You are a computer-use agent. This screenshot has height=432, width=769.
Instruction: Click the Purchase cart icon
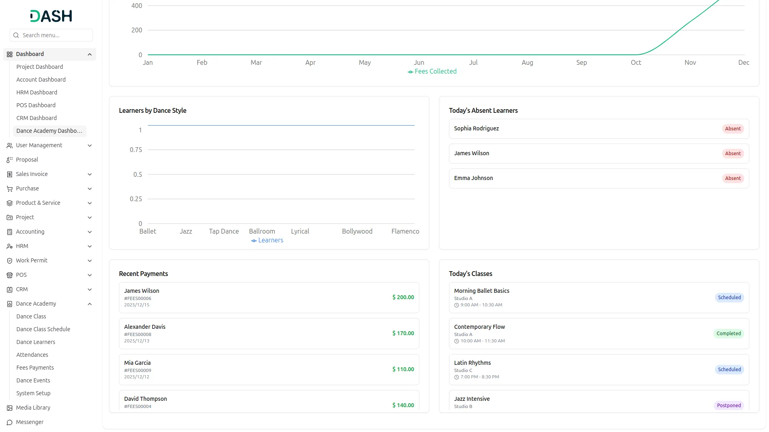click(10, 188)
